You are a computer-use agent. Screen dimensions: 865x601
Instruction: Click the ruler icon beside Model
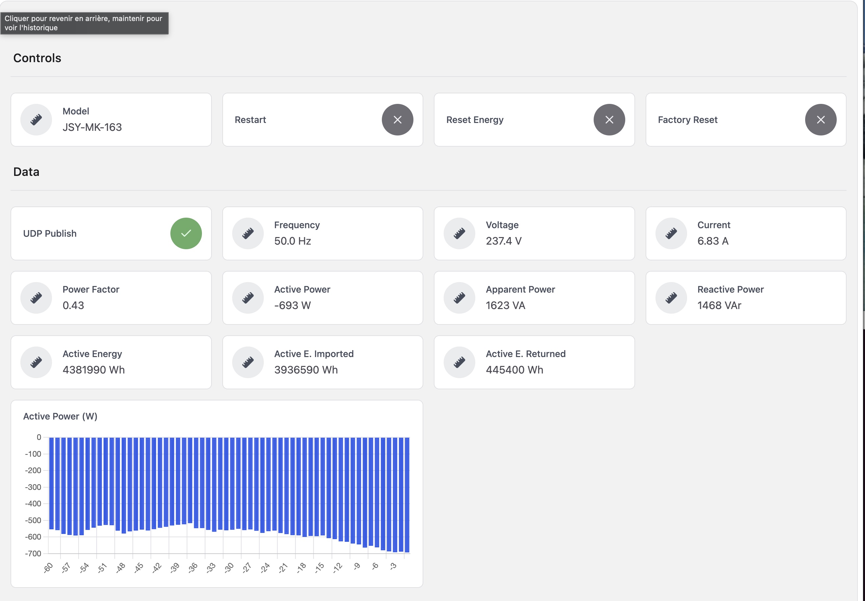[36, 120]
